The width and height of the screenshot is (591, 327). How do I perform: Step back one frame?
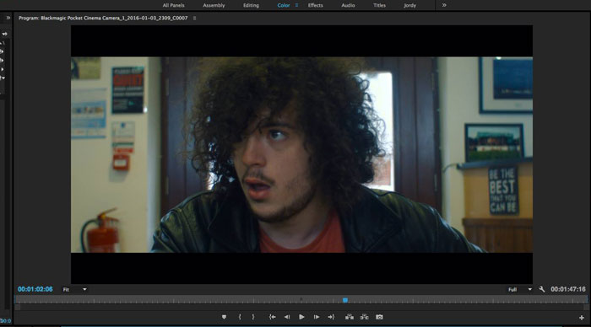point(287,317)
